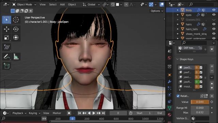Activate the Scale tool
The width and height of the screenshot is (218, 123).
6,38
